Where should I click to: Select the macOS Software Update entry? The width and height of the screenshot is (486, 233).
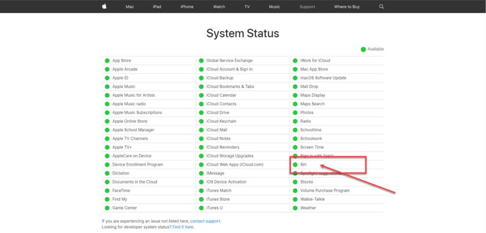pos(323,78)
